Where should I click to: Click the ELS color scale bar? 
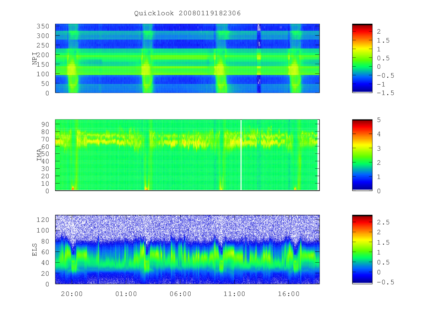pyautogui.click(x=362, y=250)
